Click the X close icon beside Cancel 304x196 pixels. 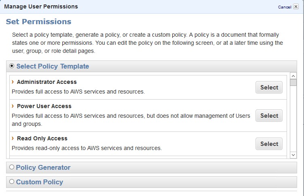296,7
